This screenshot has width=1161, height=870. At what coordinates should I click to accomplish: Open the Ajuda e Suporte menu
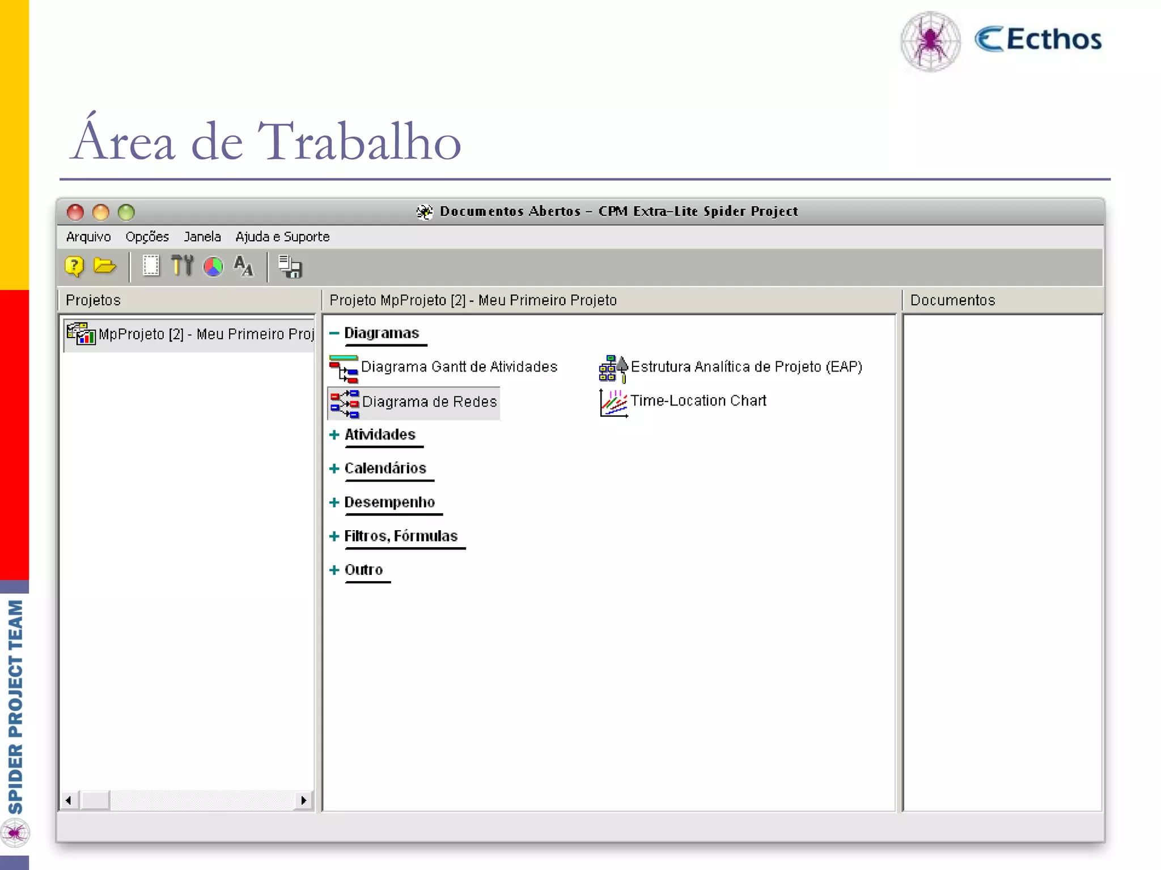pyautogui.click(x=282, y=237)
